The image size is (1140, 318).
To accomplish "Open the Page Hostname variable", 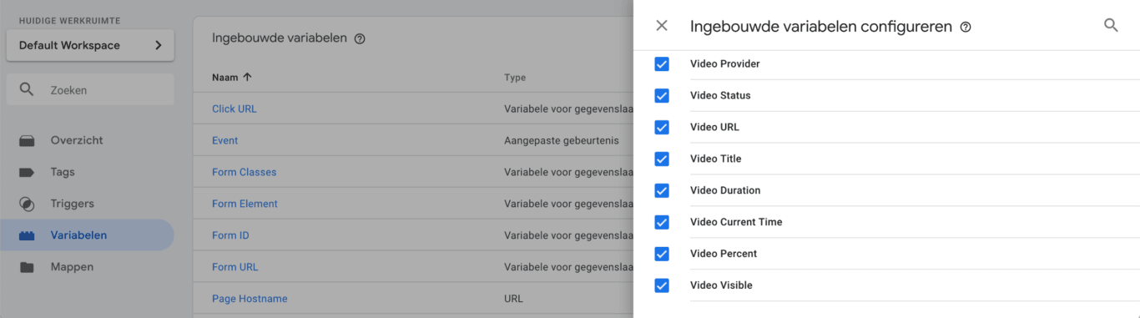I will [x=250, y=299].
